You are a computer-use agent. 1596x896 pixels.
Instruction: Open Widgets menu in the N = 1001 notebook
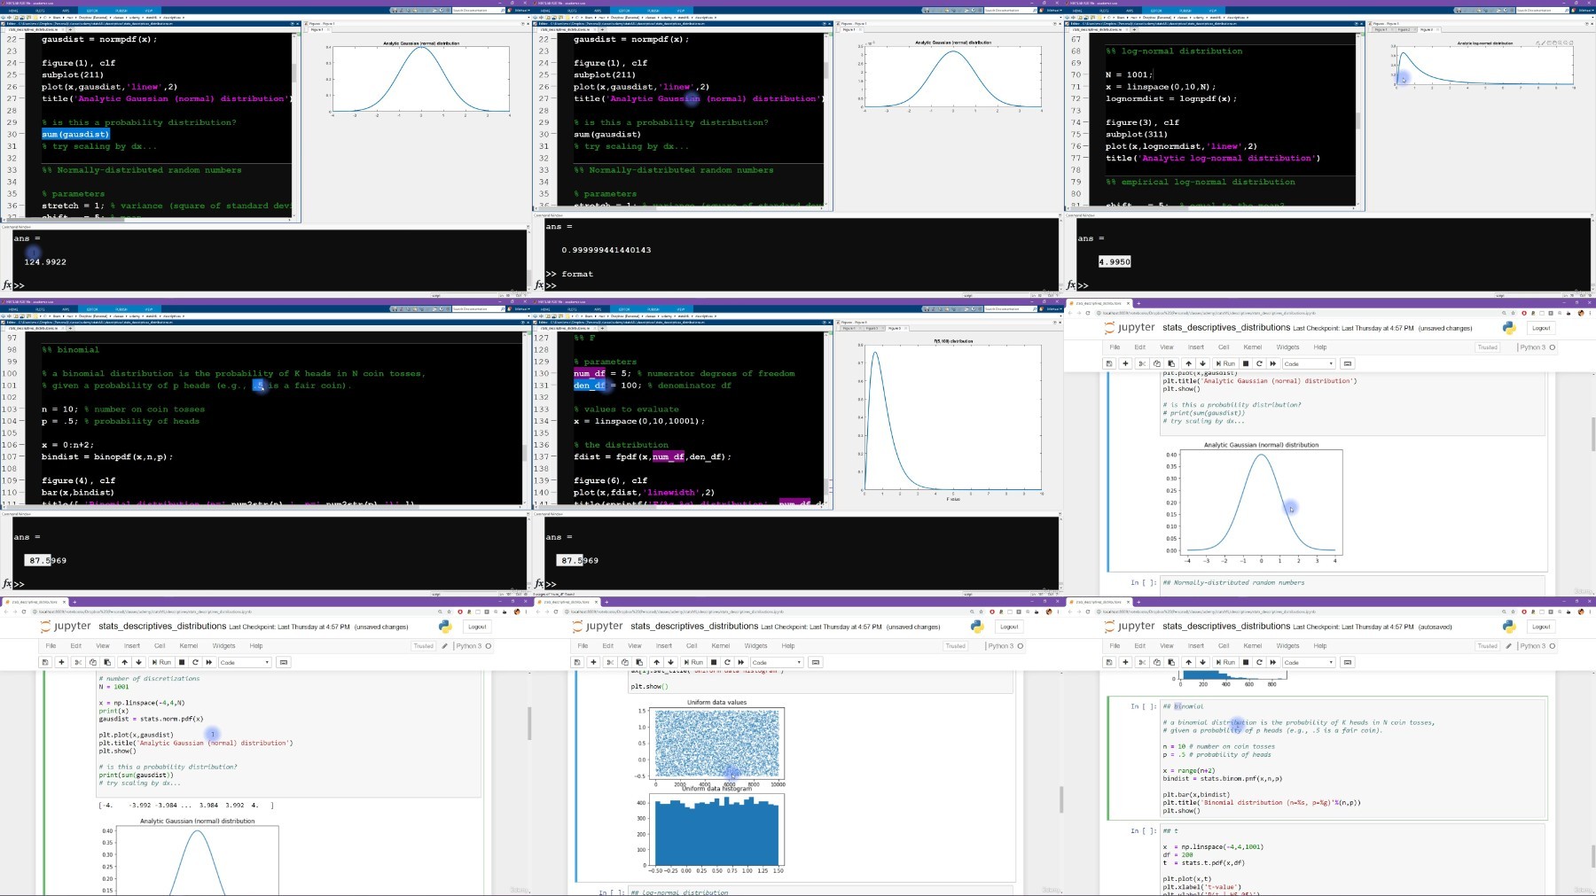click(x=223, y=646)
